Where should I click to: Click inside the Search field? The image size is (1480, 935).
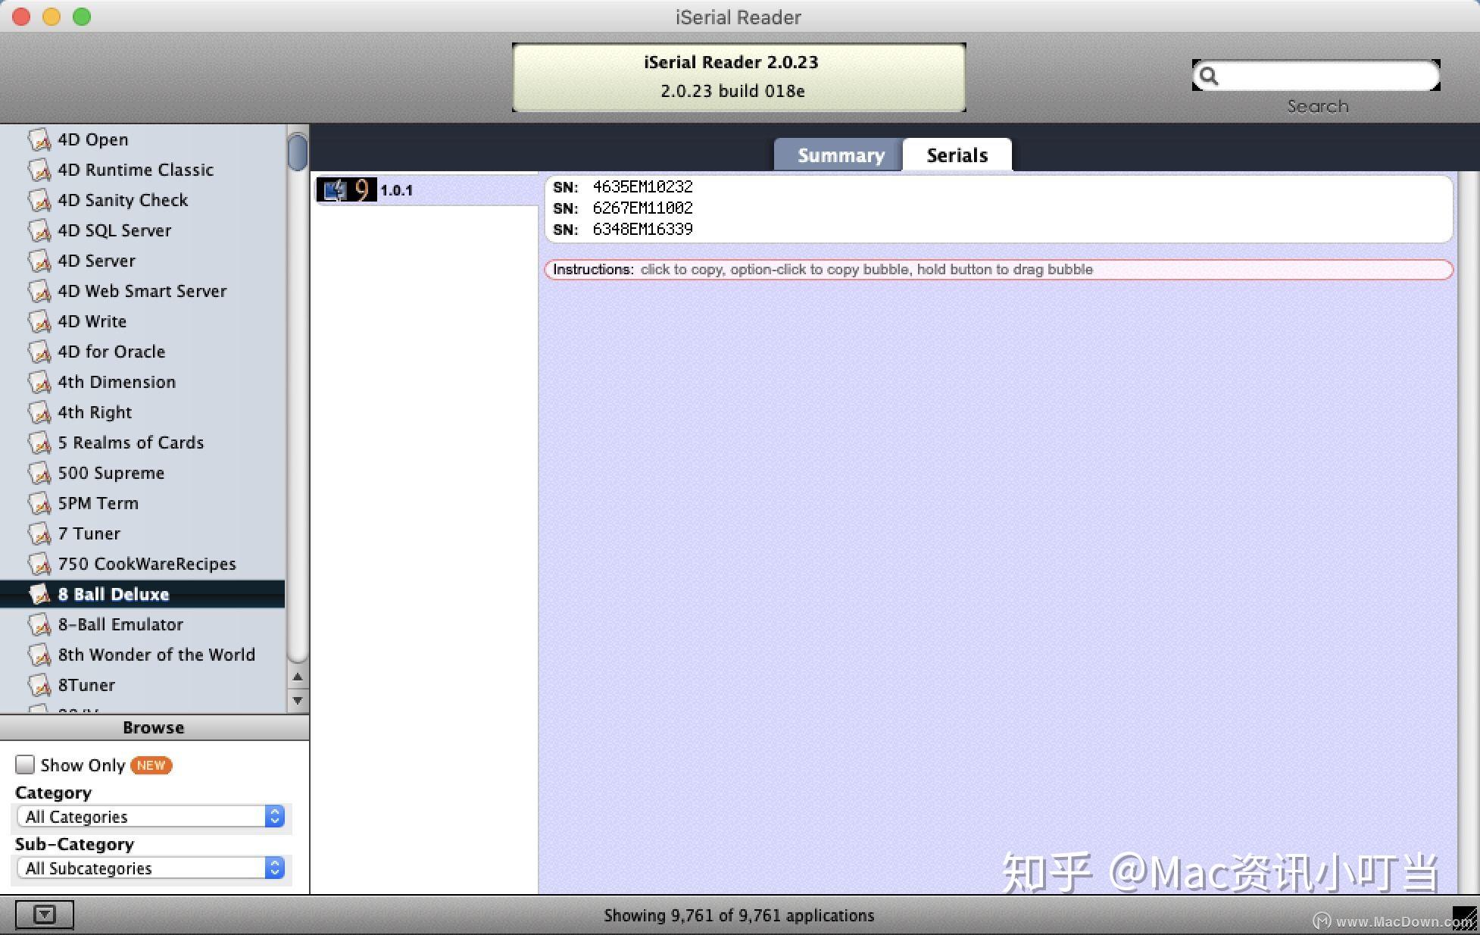(1325, 75)
